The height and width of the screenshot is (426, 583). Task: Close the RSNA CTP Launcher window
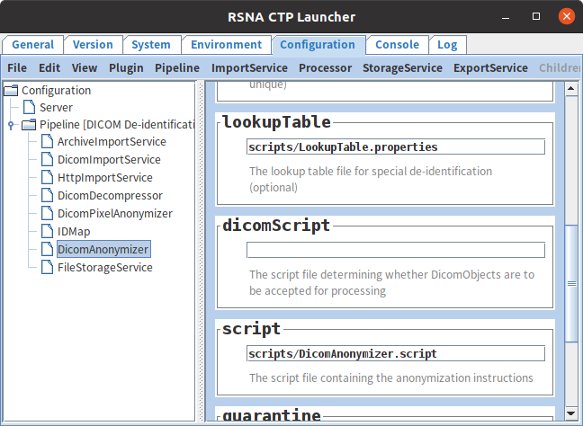[x=566, y=16]
